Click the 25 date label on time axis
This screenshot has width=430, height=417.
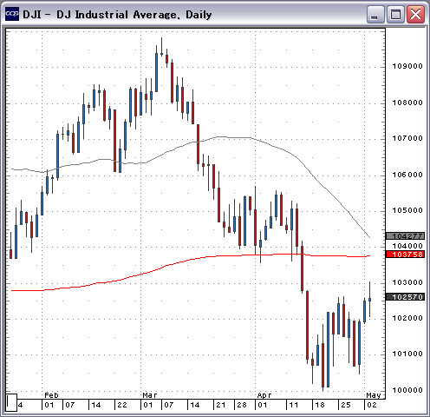(346, 405)
